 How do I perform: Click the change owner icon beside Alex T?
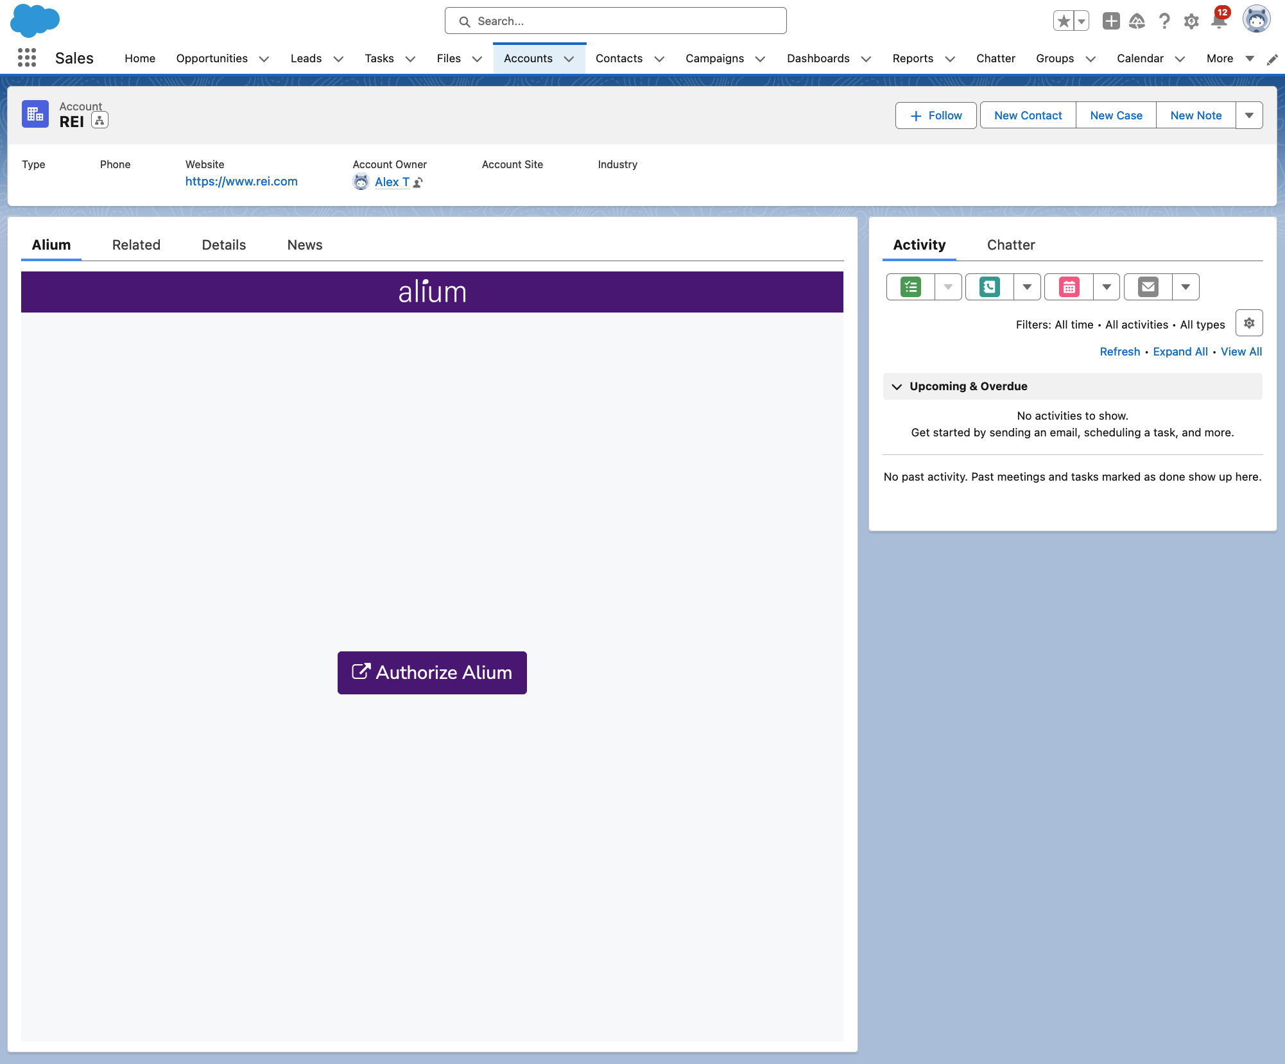click(x=418, y=183)
